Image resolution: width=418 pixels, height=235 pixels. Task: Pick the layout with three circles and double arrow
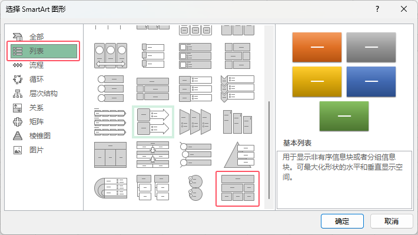(x=110, y=56)
